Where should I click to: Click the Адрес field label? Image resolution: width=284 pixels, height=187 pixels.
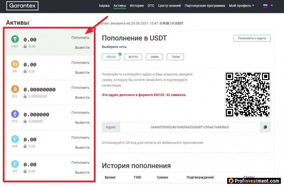pyautogui.click(x=111, y=127)
